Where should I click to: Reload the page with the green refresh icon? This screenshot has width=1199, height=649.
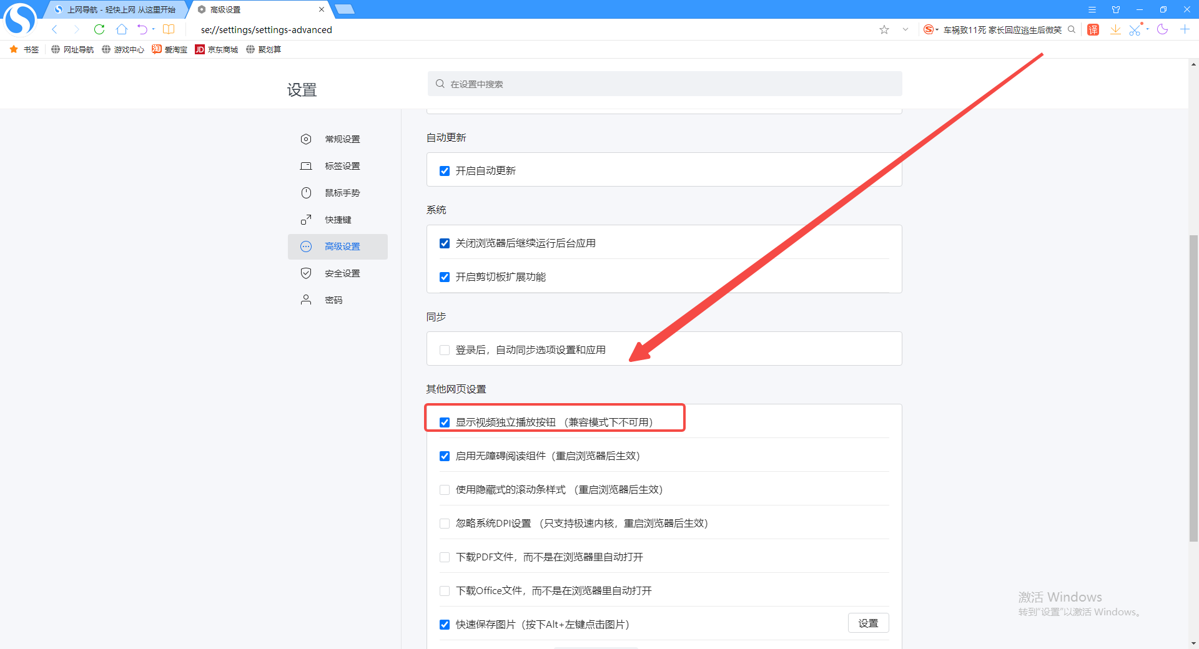[x=99, y=29]
